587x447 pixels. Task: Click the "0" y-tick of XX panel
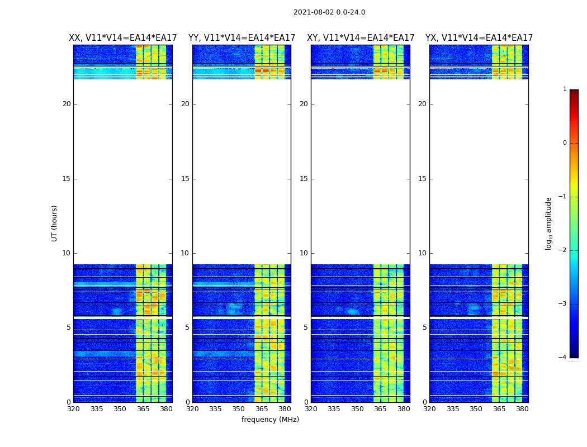69,402
